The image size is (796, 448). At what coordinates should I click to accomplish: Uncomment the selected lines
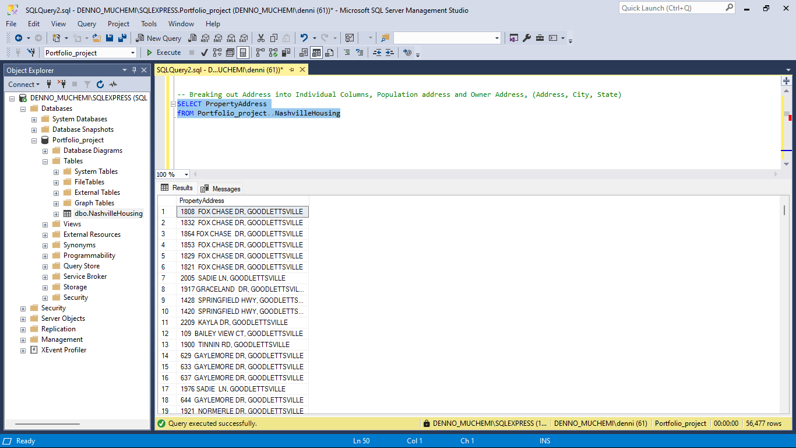360,52
